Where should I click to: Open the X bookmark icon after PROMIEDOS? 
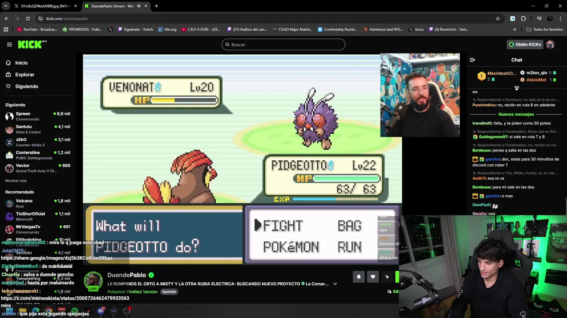[110, 29]
